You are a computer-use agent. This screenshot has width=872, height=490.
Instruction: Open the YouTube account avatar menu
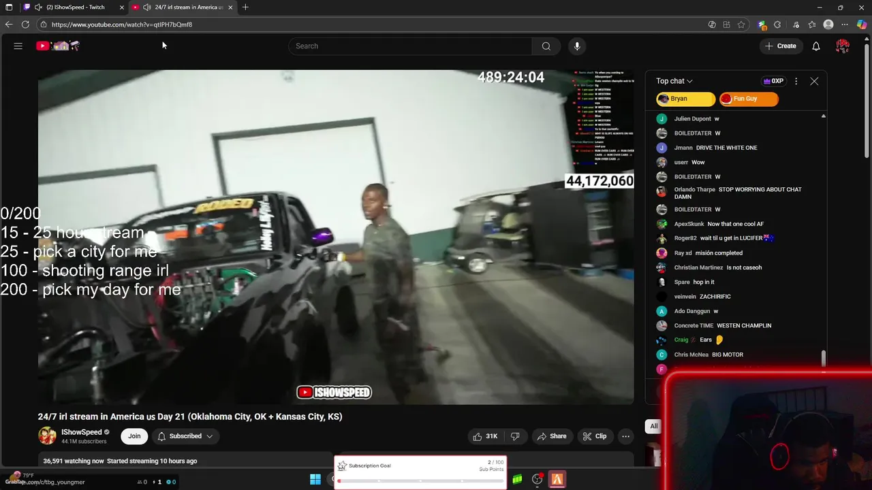tap(843, 46)
